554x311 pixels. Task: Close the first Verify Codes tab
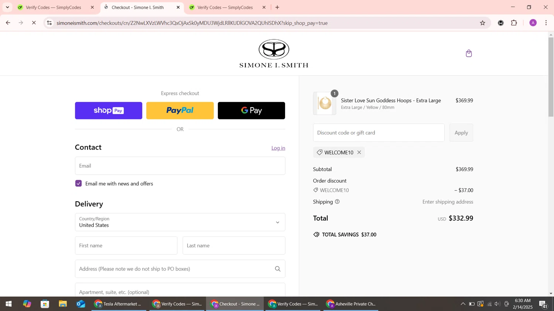[92, 7]
